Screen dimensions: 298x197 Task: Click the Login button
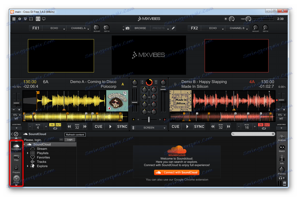coord(70,140)
